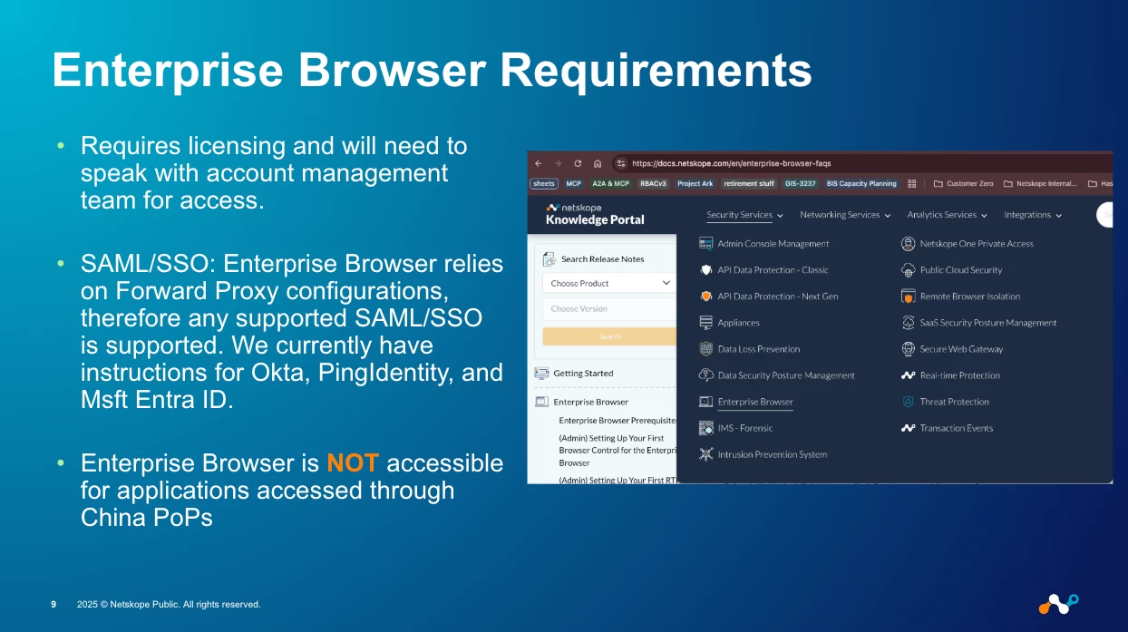Go to the browser home page icon
The height and width of the screenshot is (632, 1128).
tap(598, 163)
